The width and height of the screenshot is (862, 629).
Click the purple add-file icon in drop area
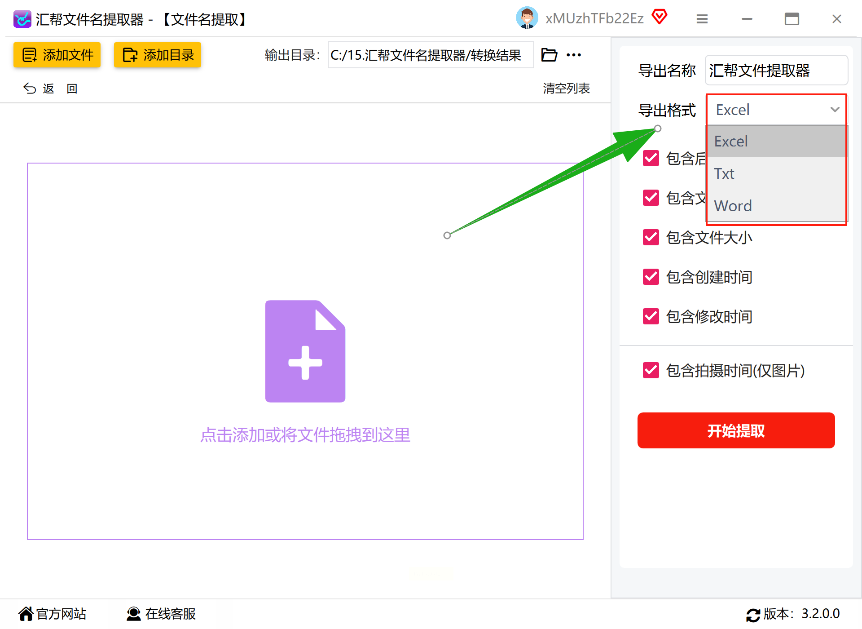(x=305, y=351)
